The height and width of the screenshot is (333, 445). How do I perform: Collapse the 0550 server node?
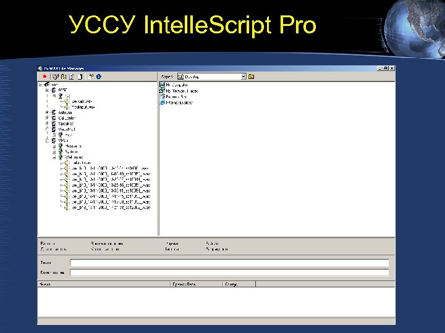tap(47, 90)
